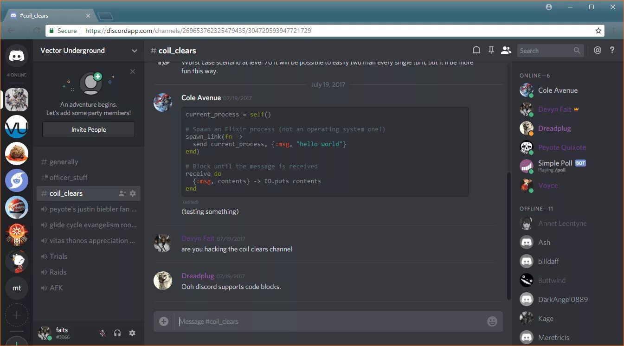Image resolution: width=624 pixels, height=346 pixels.
Task: Click Cole Avenue message avatar
Action: (163, 102)
